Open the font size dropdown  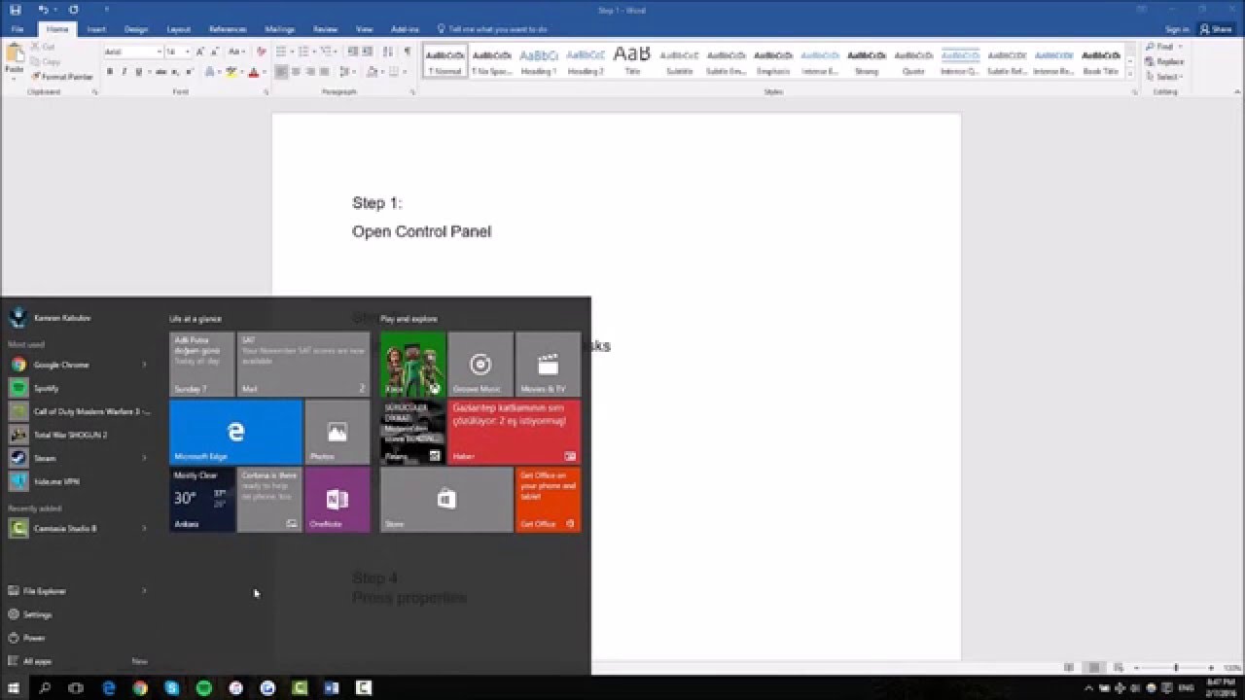pos(188,52)
